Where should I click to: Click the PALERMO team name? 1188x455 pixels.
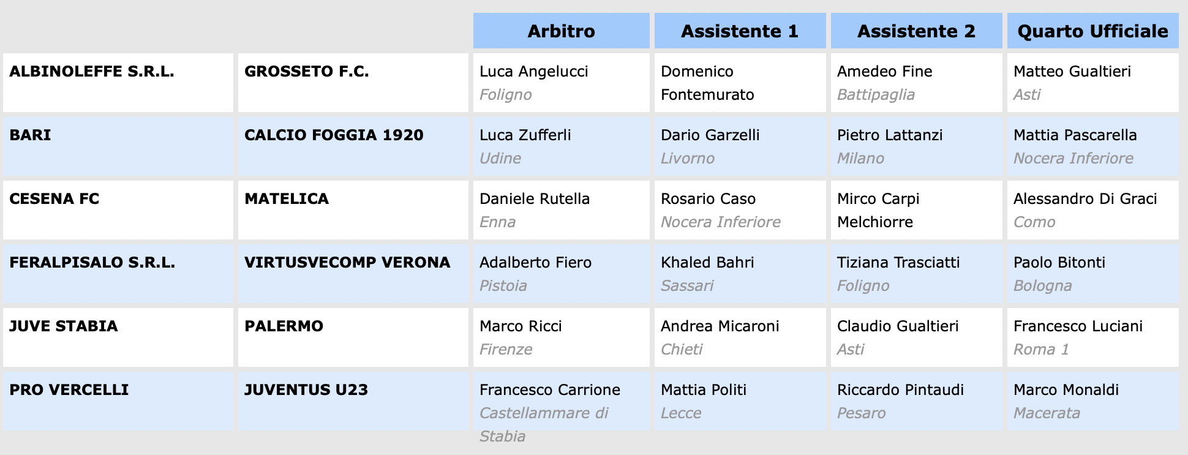coord(284,326)
